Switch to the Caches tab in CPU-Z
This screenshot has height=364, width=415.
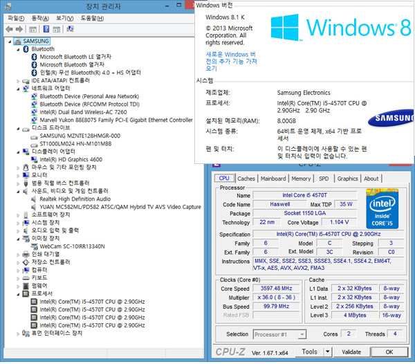(x=246, y=179)
